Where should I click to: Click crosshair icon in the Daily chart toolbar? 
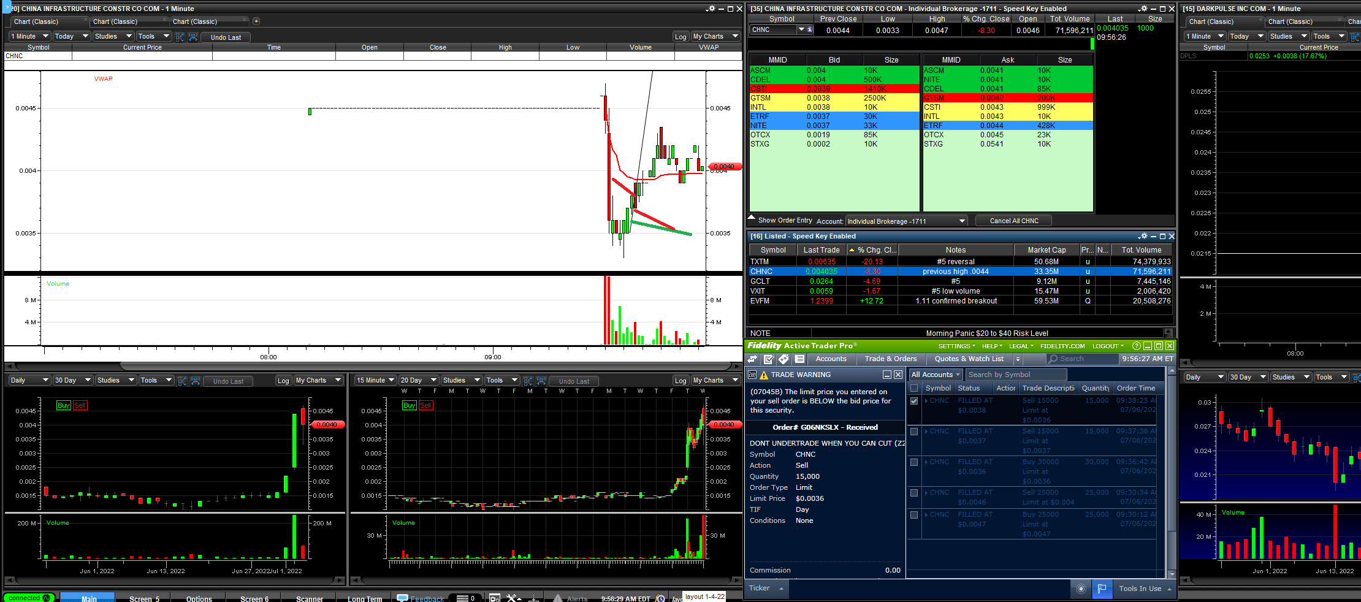[182, 381]
